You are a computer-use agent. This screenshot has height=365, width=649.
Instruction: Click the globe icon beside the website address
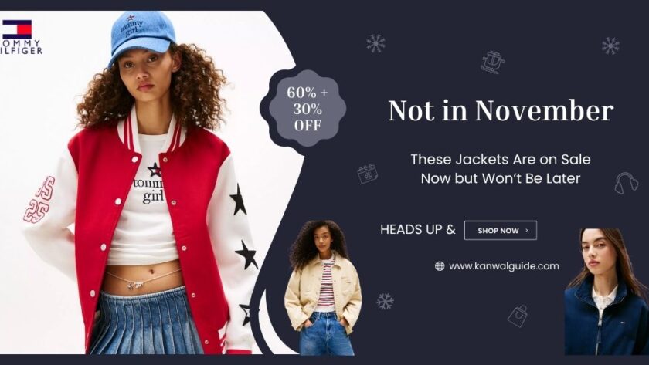click(440, 266)
